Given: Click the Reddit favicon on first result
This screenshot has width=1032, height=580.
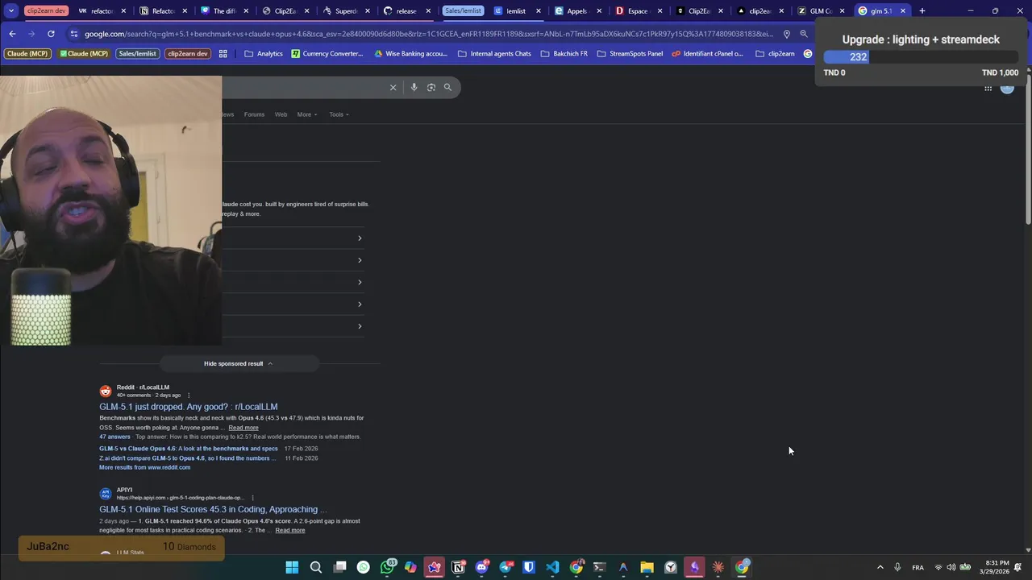Looking at the screenshot, I should (106, 391).
